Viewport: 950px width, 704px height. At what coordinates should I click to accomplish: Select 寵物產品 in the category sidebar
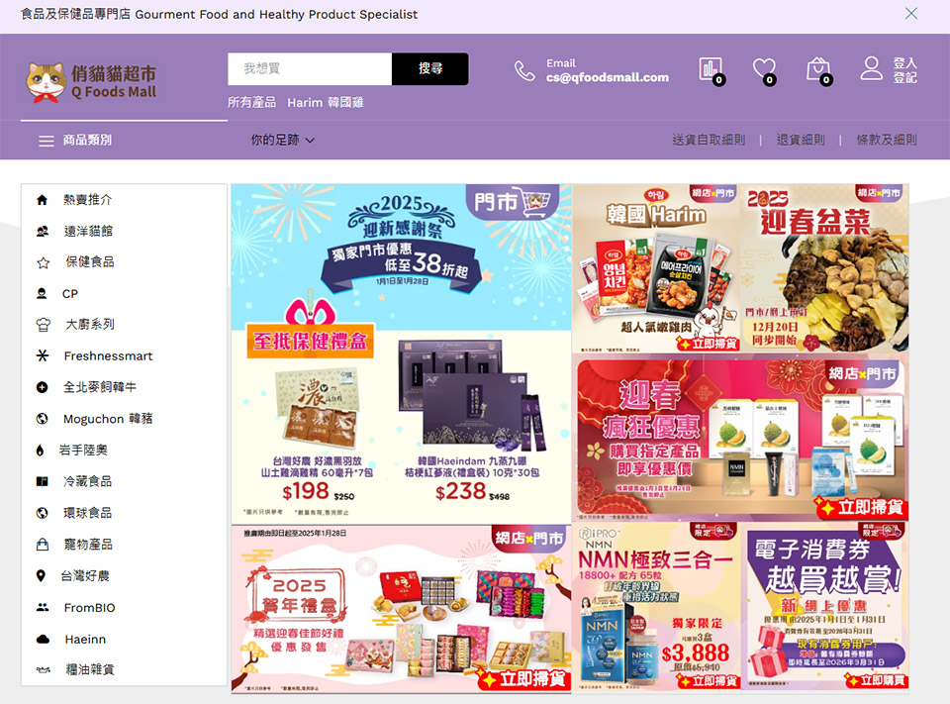tap(87, 545)
